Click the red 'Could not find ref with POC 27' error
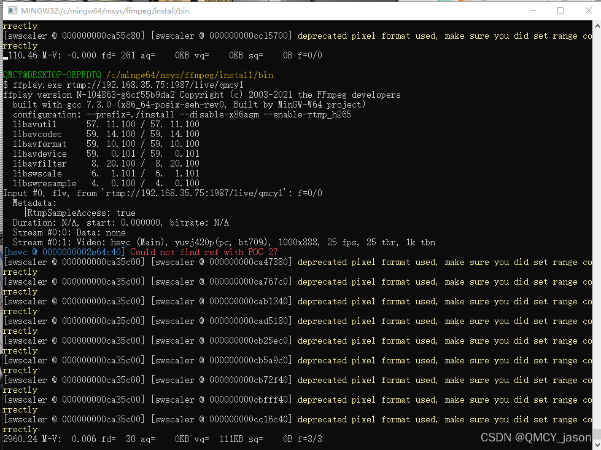601x450 pixels. [x=204, y=252]
